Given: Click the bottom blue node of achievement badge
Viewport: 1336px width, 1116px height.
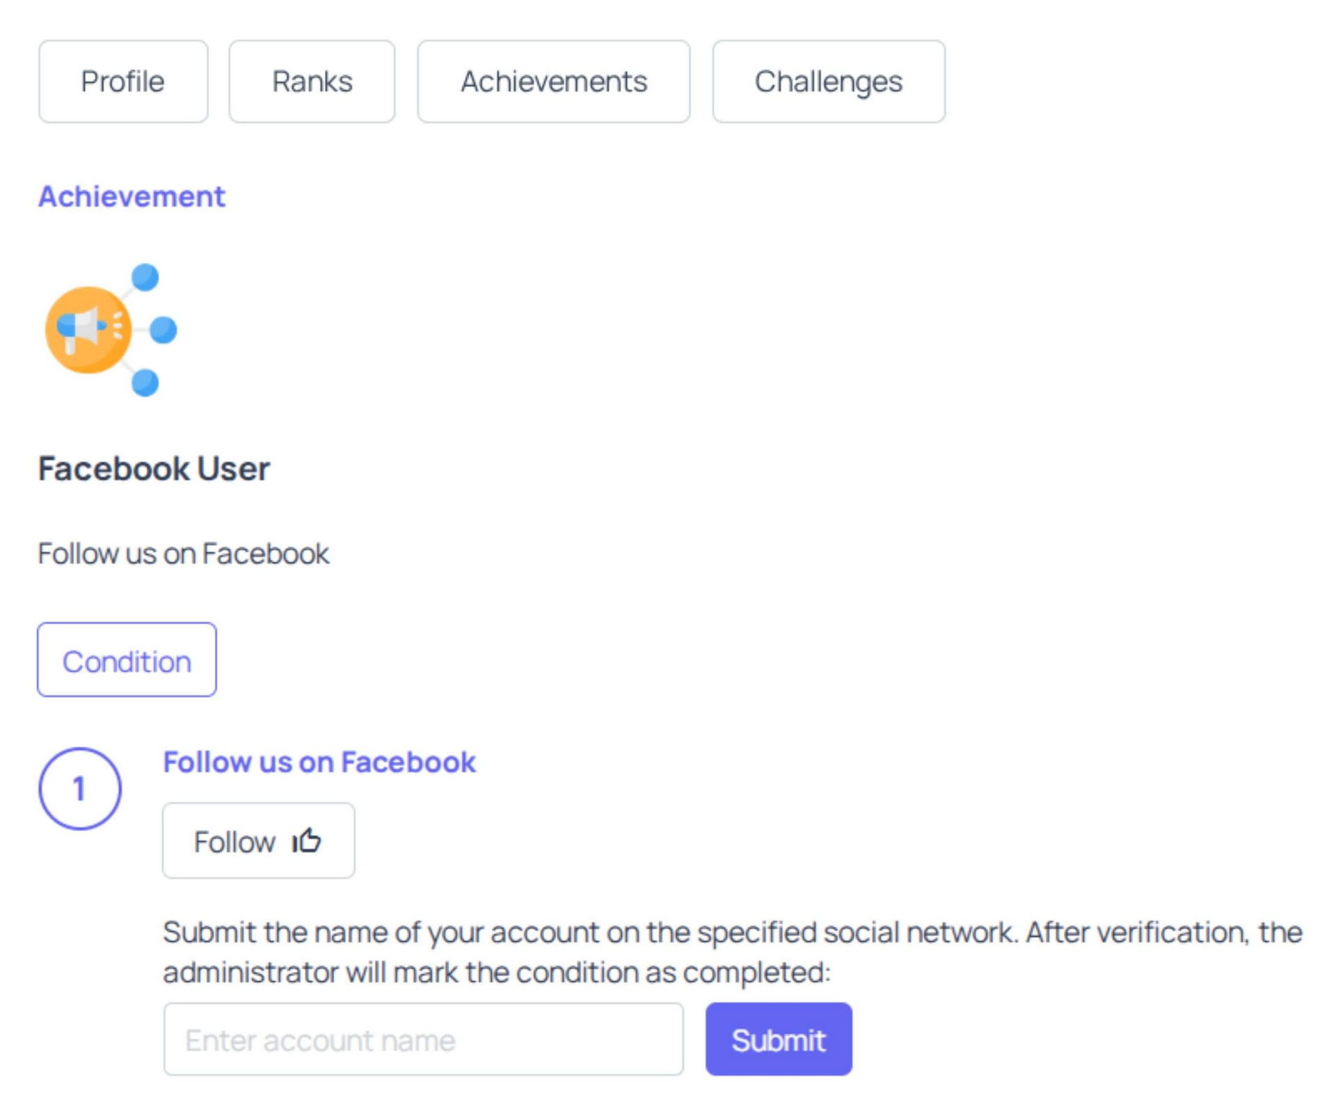Looking at the screenshot, I should point(145,383).
